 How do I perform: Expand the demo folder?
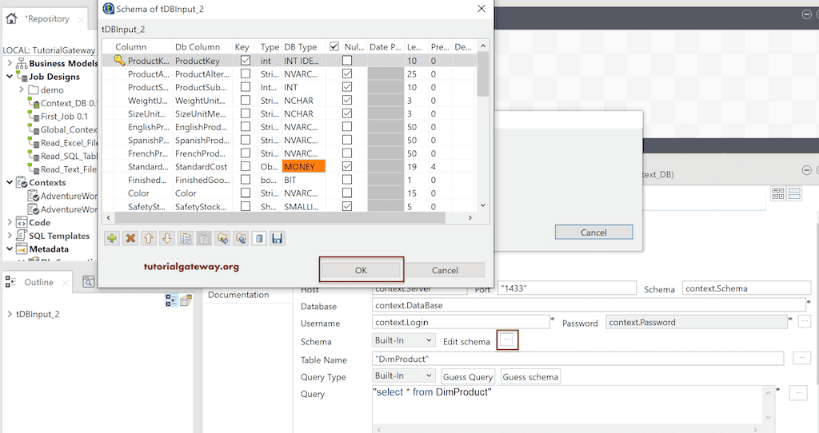pos(22,89)
